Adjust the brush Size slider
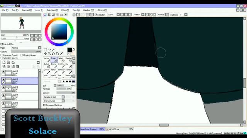247x138 pixels. [x=66, y=85]
